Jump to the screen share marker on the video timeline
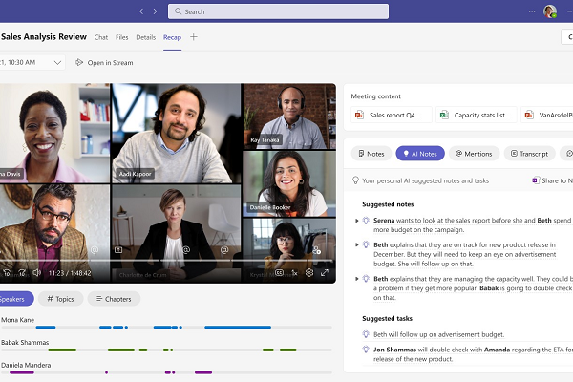The image size is (573, 382). click(x=118, y=250)
